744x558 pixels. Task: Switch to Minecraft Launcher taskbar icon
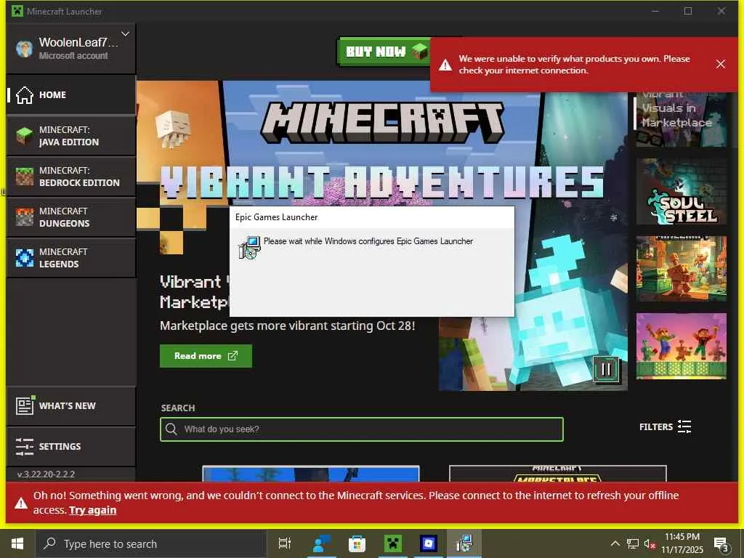point(393,543)
